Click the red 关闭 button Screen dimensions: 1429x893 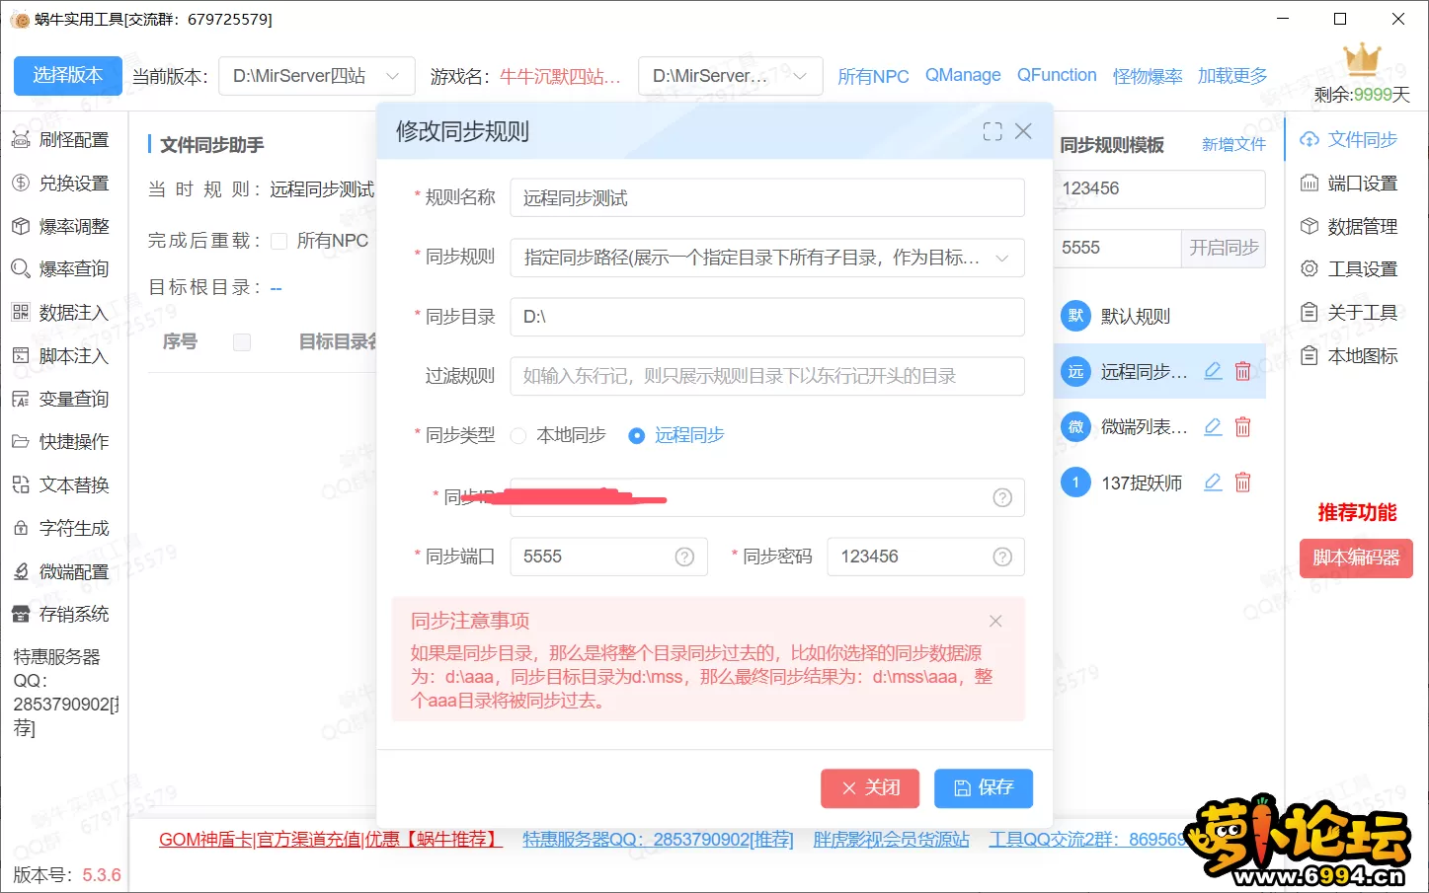870,788
